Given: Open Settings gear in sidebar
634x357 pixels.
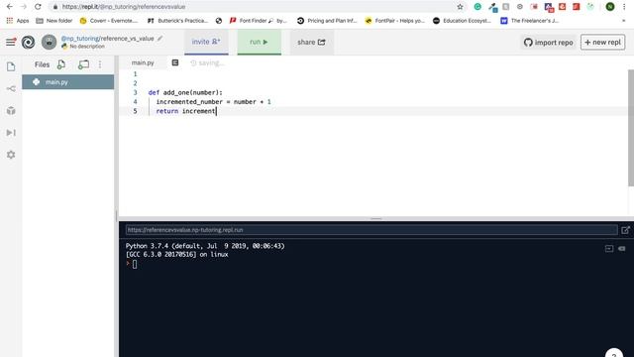Looking at the screenshot, I should coord(11,155).
